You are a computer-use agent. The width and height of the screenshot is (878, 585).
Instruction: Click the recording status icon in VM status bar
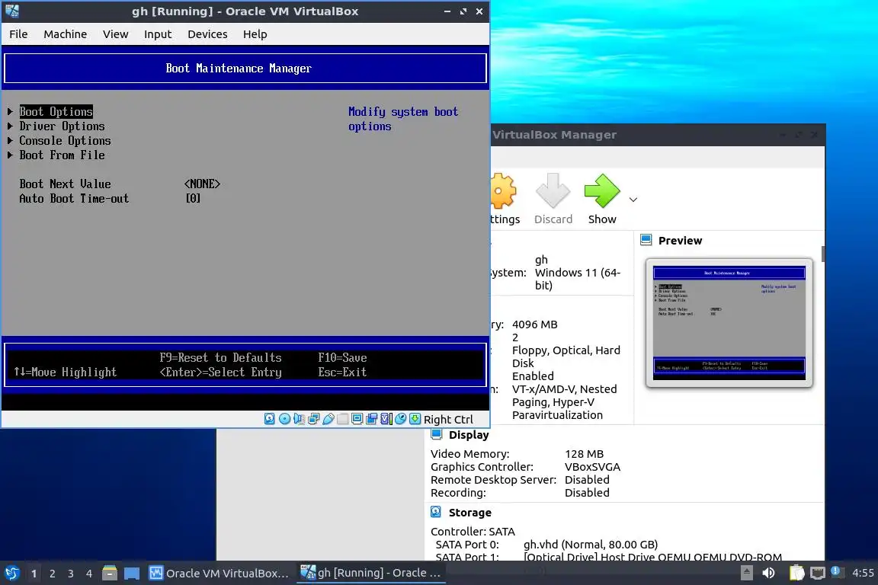371,419
